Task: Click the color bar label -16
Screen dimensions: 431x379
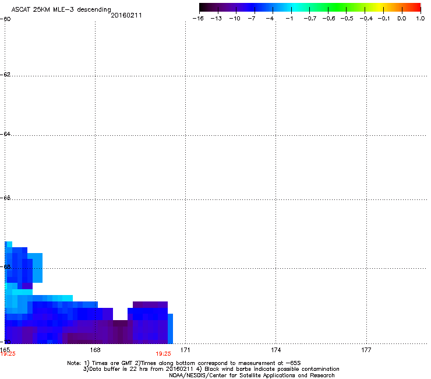Action: tap(198, 19)
